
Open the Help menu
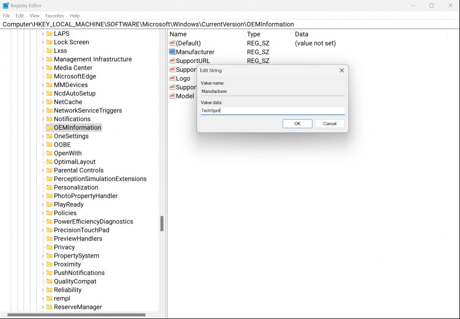tap(75, 15)
